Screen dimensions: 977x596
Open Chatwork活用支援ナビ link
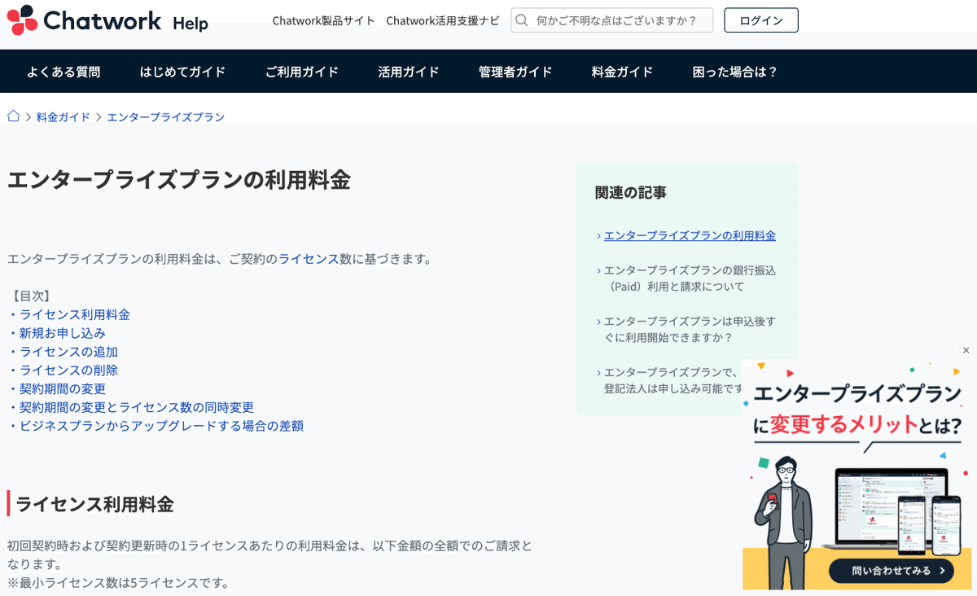[443, 20]
